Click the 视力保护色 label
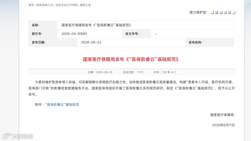 198,12
